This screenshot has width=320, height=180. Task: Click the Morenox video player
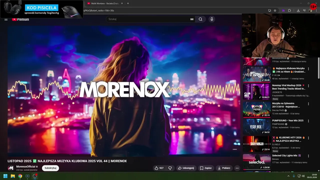124,91
